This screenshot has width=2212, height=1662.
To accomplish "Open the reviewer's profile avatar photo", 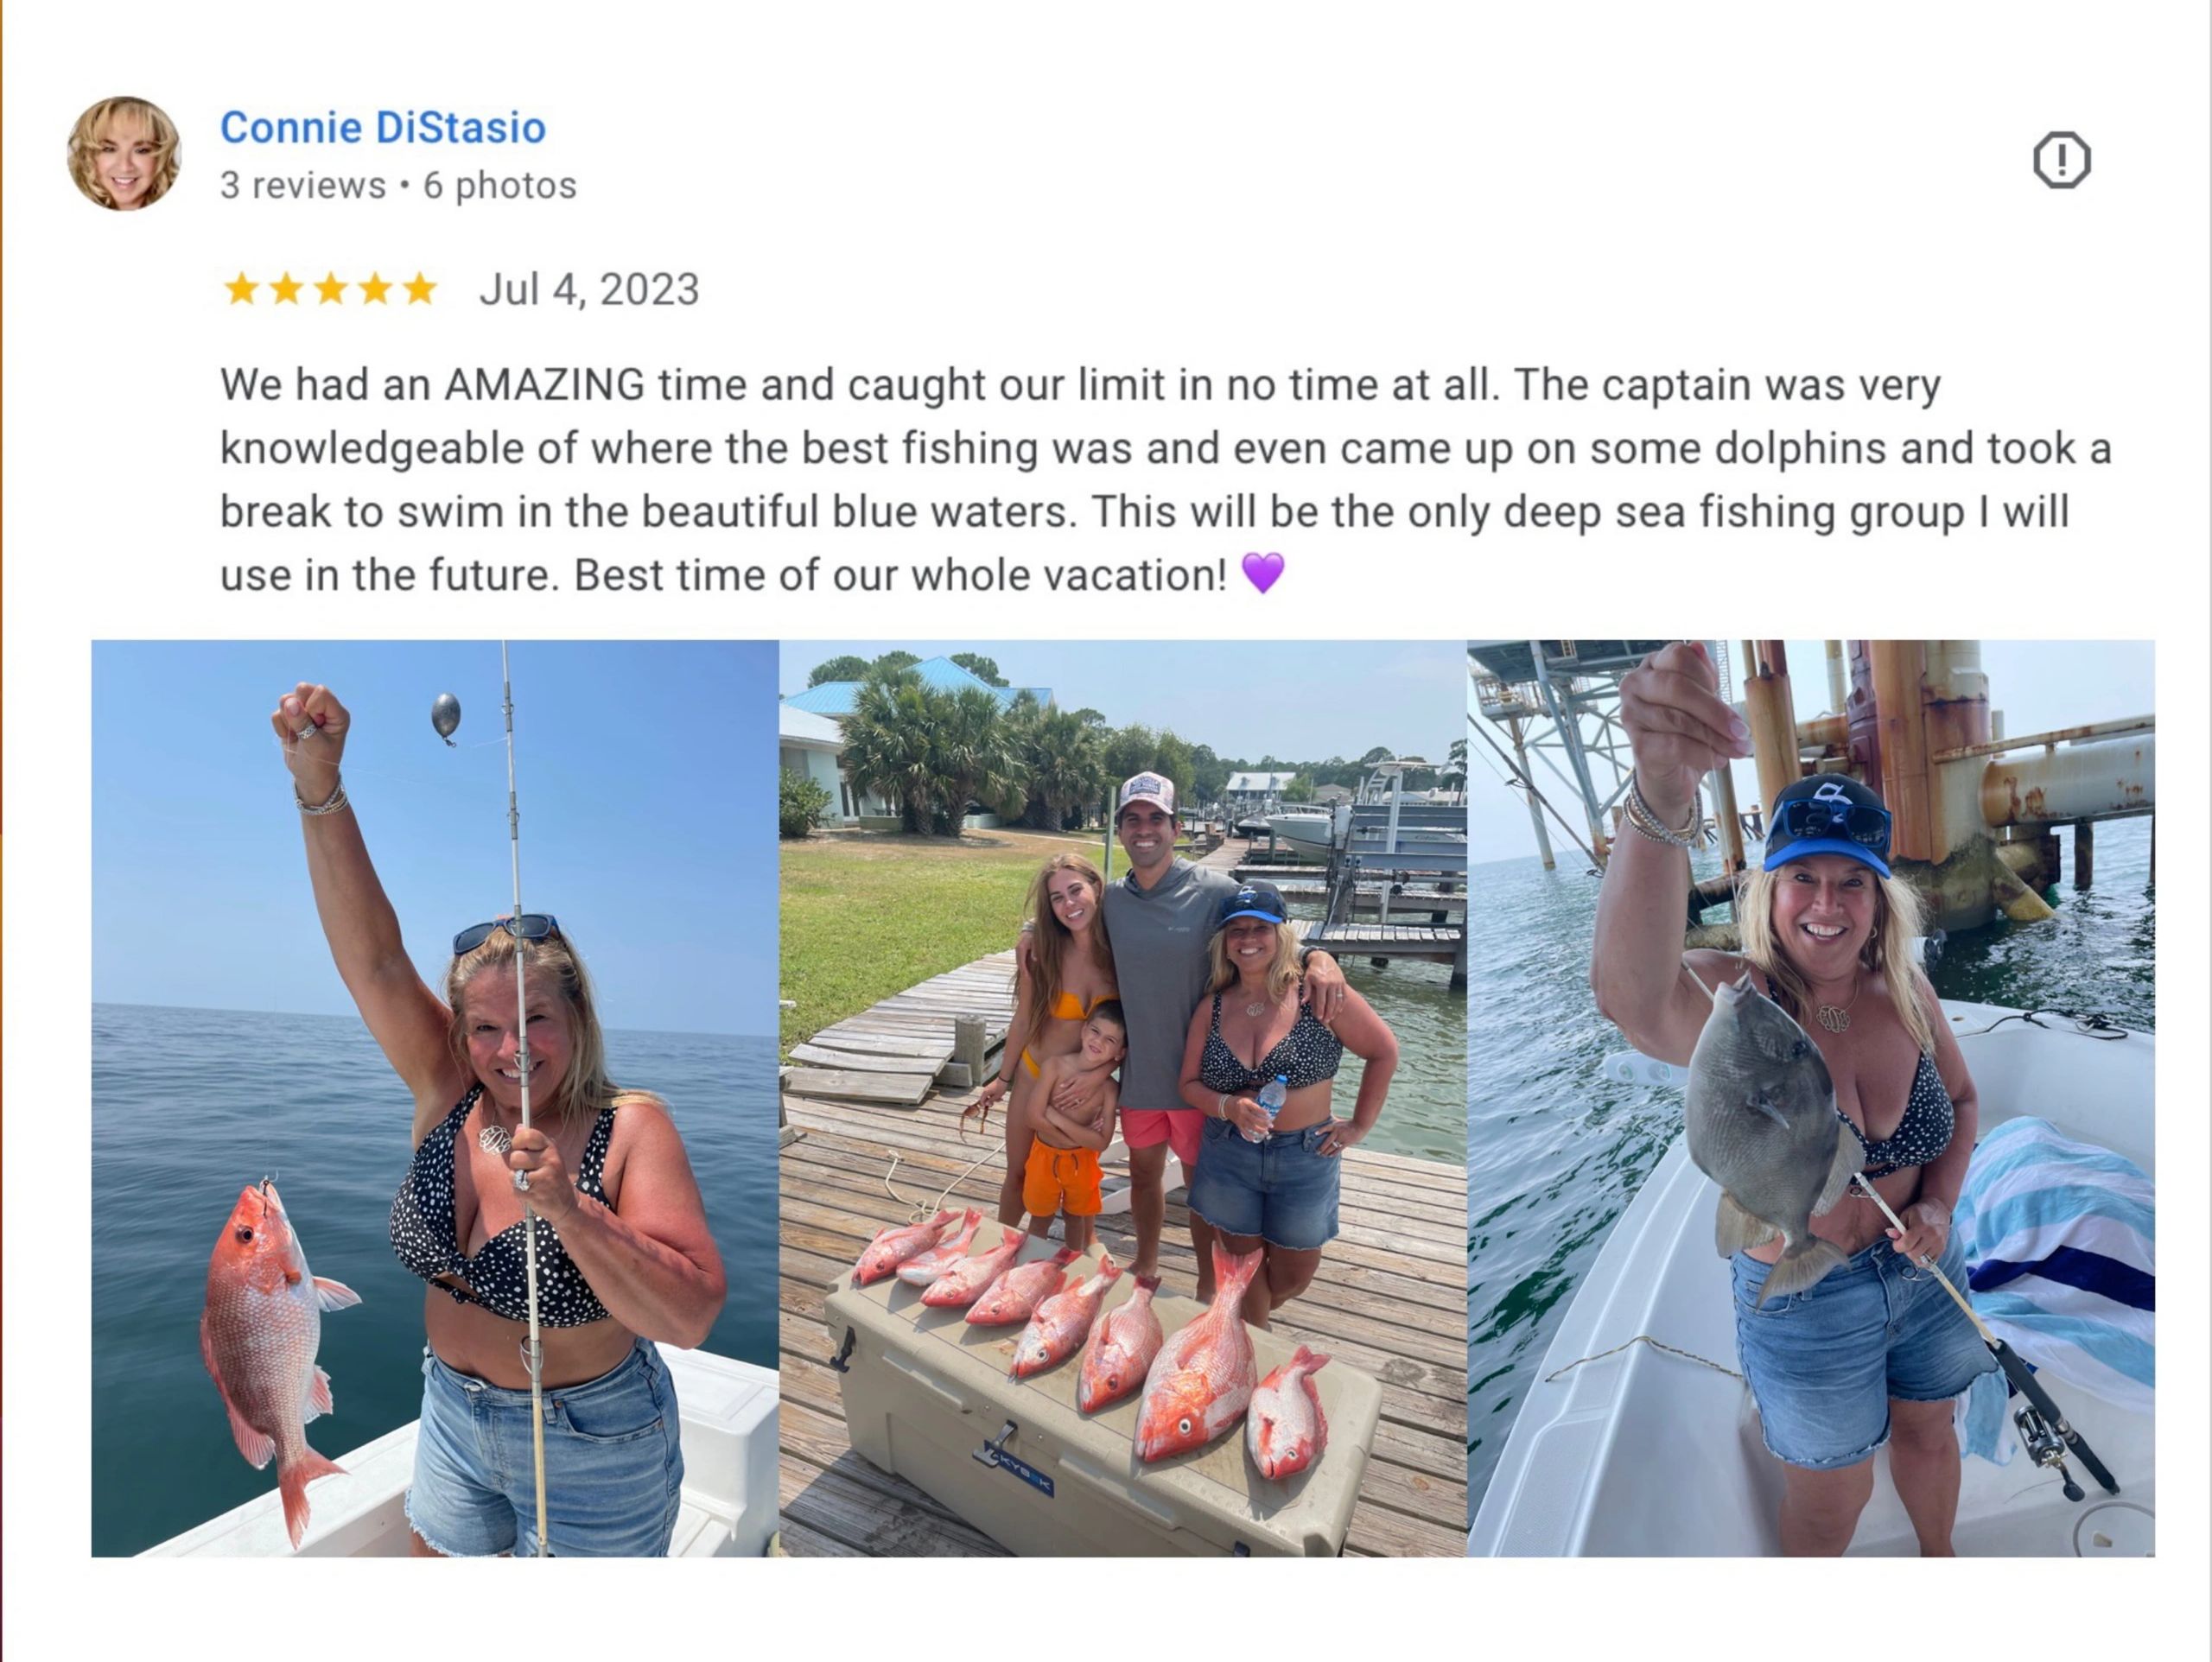I will [124, 153].
